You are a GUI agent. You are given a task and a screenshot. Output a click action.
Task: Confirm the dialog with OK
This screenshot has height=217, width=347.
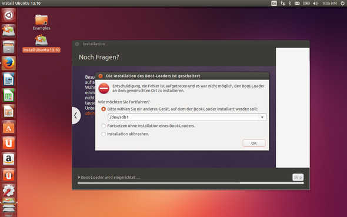pos(254,143)
